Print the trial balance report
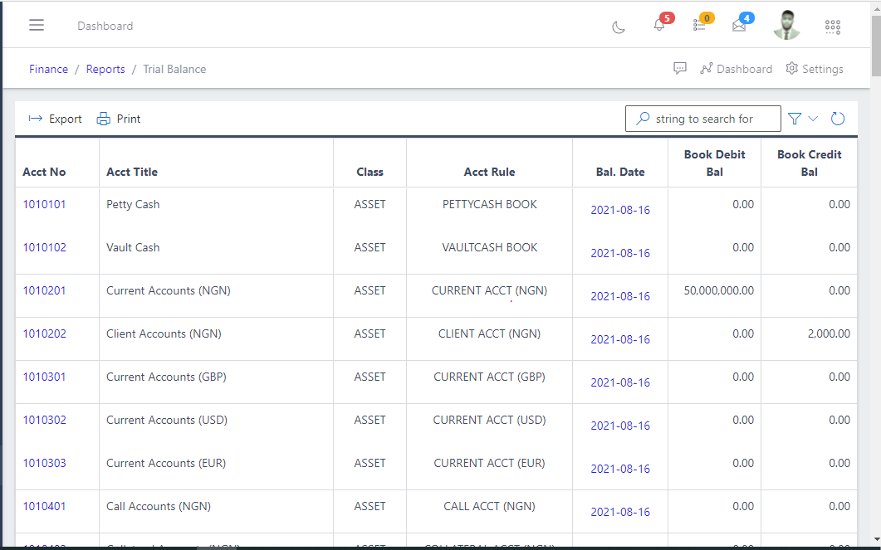 coord(119,119)
